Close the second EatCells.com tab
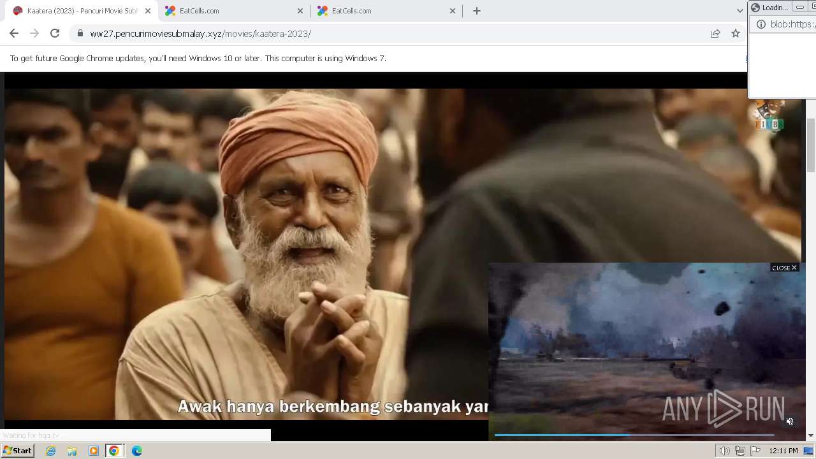 [453, 11]
